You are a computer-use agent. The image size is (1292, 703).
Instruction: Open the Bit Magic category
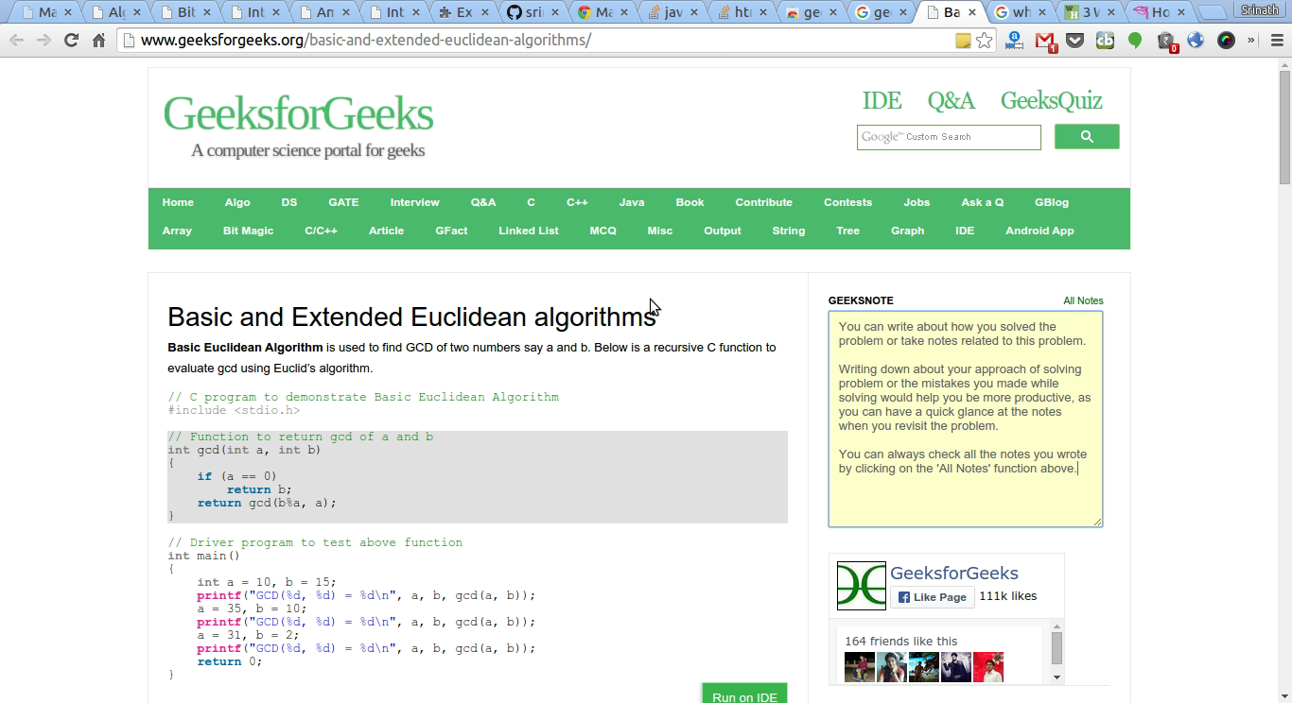[x=248, y=231]
